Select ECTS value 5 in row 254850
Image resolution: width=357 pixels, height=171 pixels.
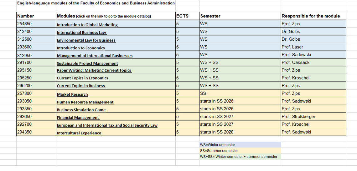pyautogui.click(x=187, y=24)
